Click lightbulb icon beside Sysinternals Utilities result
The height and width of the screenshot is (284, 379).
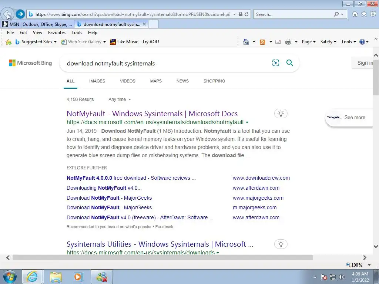pyautogui.click(x=281, y=244)
